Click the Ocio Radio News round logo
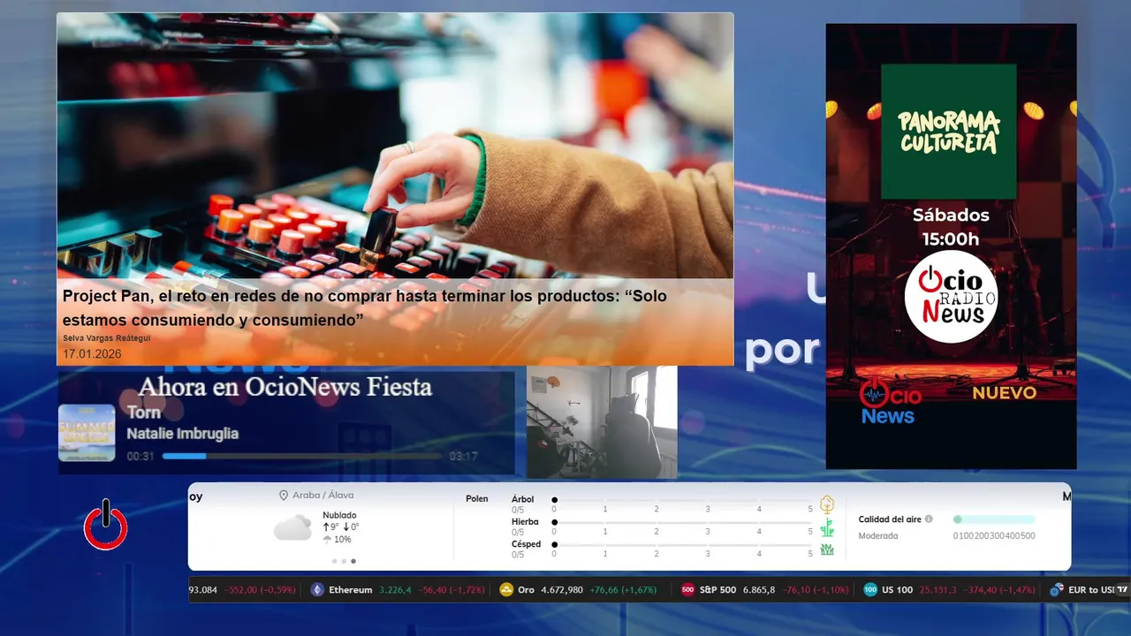The height and width of the screenshot is (636, 1131). 951,297
